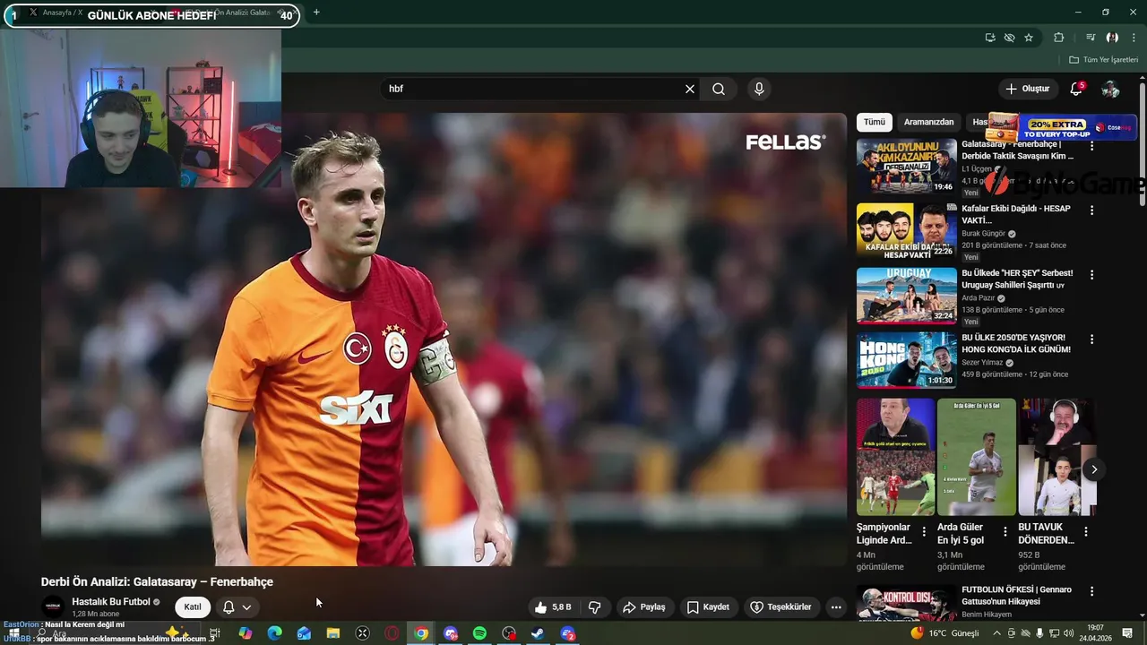Image resolution: width=1147 pixels, height=645 pixels.
Task: Open a new browser tab
Action: [316, 13]
